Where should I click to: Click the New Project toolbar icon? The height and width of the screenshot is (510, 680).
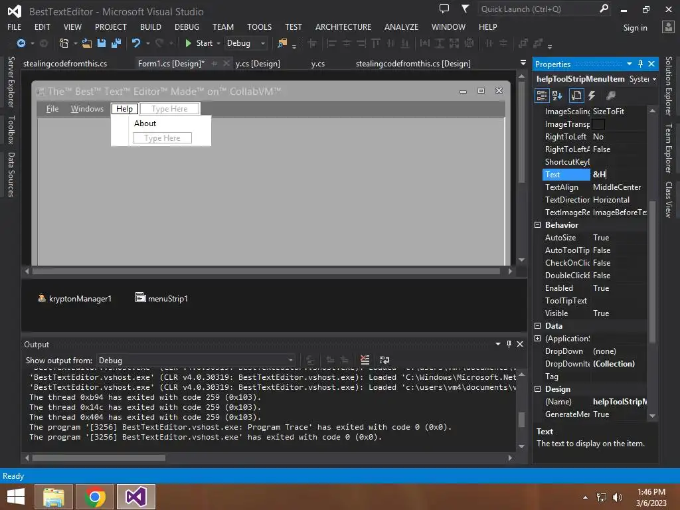64,43
